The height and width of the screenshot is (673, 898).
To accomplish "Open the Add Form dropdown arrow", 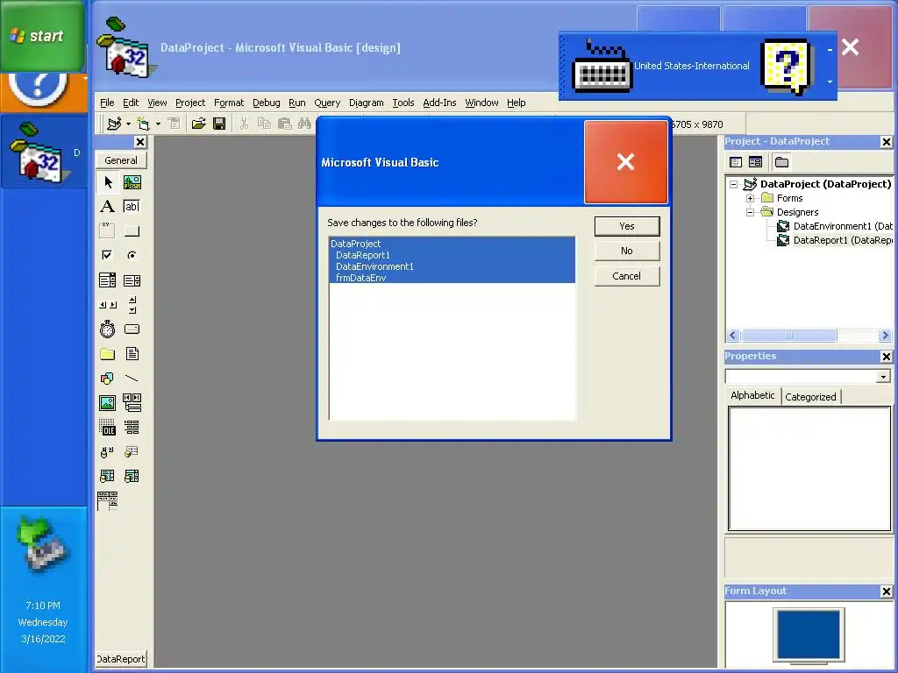I will 158,124.
